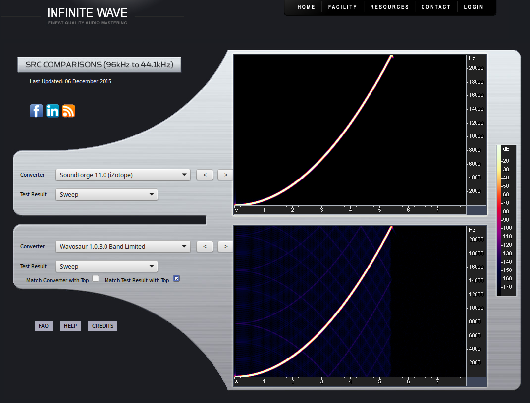
Task: Open the Wavosaur 1.0.3.0 converter dropdown
Action: [x=122, y=246]
